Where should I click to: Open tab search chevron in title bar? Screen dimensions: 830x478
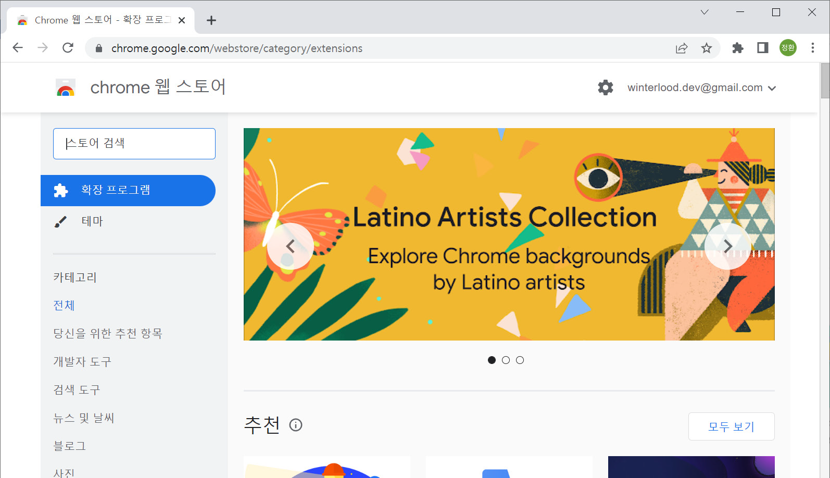click(705, 12)
